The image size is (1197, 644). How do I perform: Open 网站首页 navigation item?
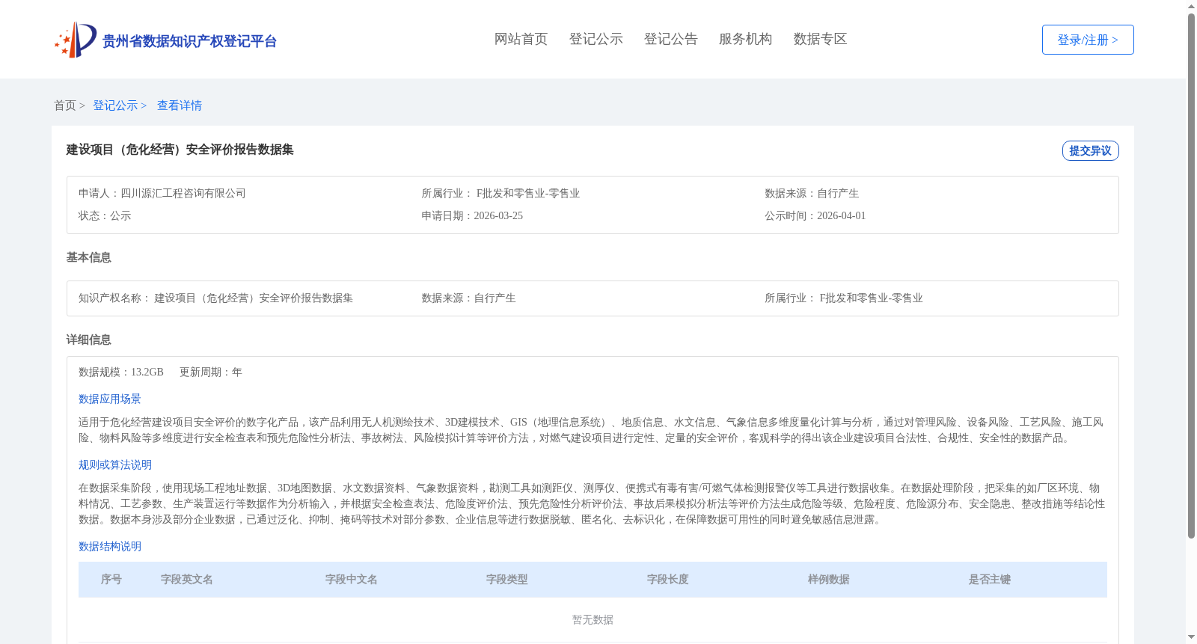(x=521, y=39)
